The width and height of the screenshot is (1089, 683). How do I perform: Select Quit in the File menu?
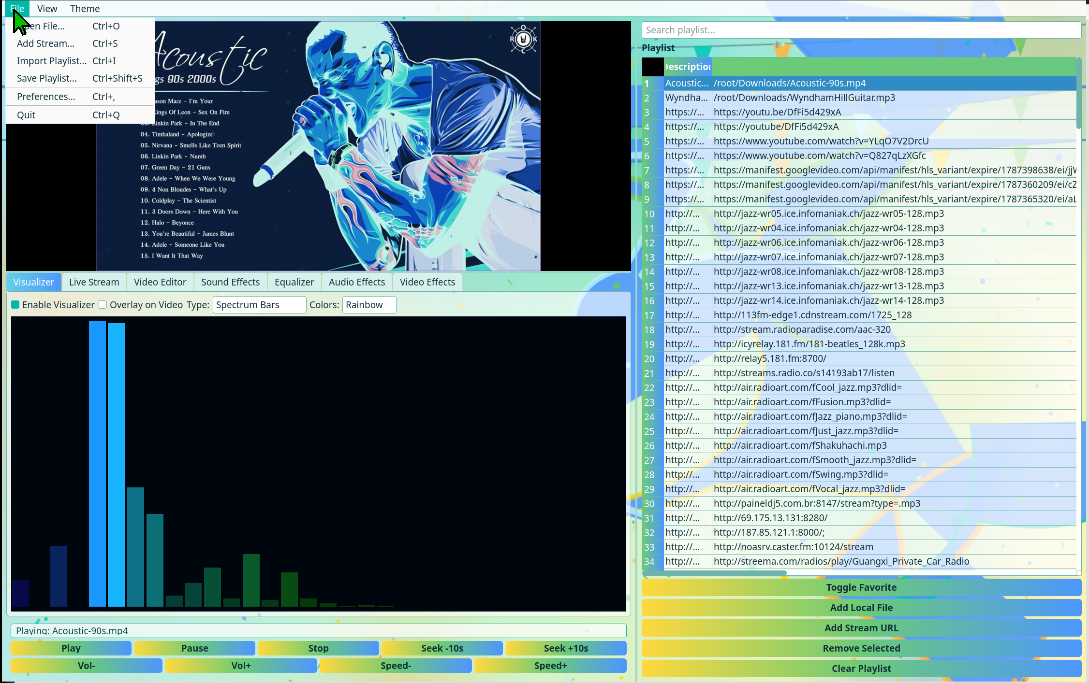click(x=80, y=115)
